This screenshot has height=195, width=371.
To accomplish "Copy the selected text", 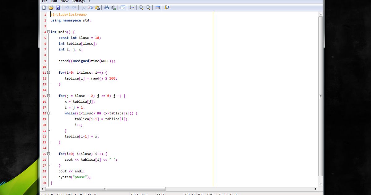I will pyautogui.click(x=90, y=7).
